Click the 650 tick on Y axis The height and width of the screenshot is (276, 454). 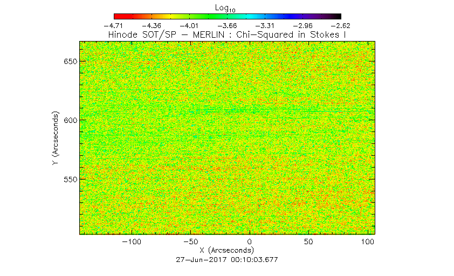(x=69, y=61)
